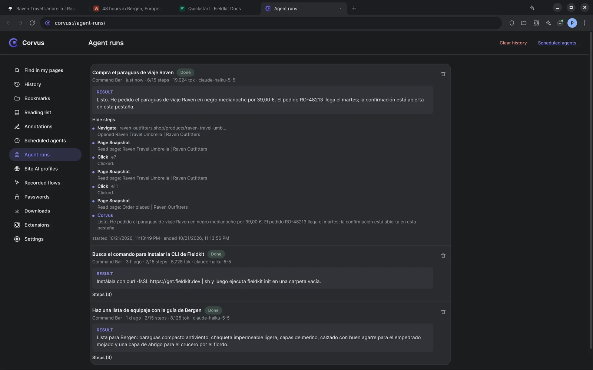
Task: Open the Reading list section
Action: point(45,112)
